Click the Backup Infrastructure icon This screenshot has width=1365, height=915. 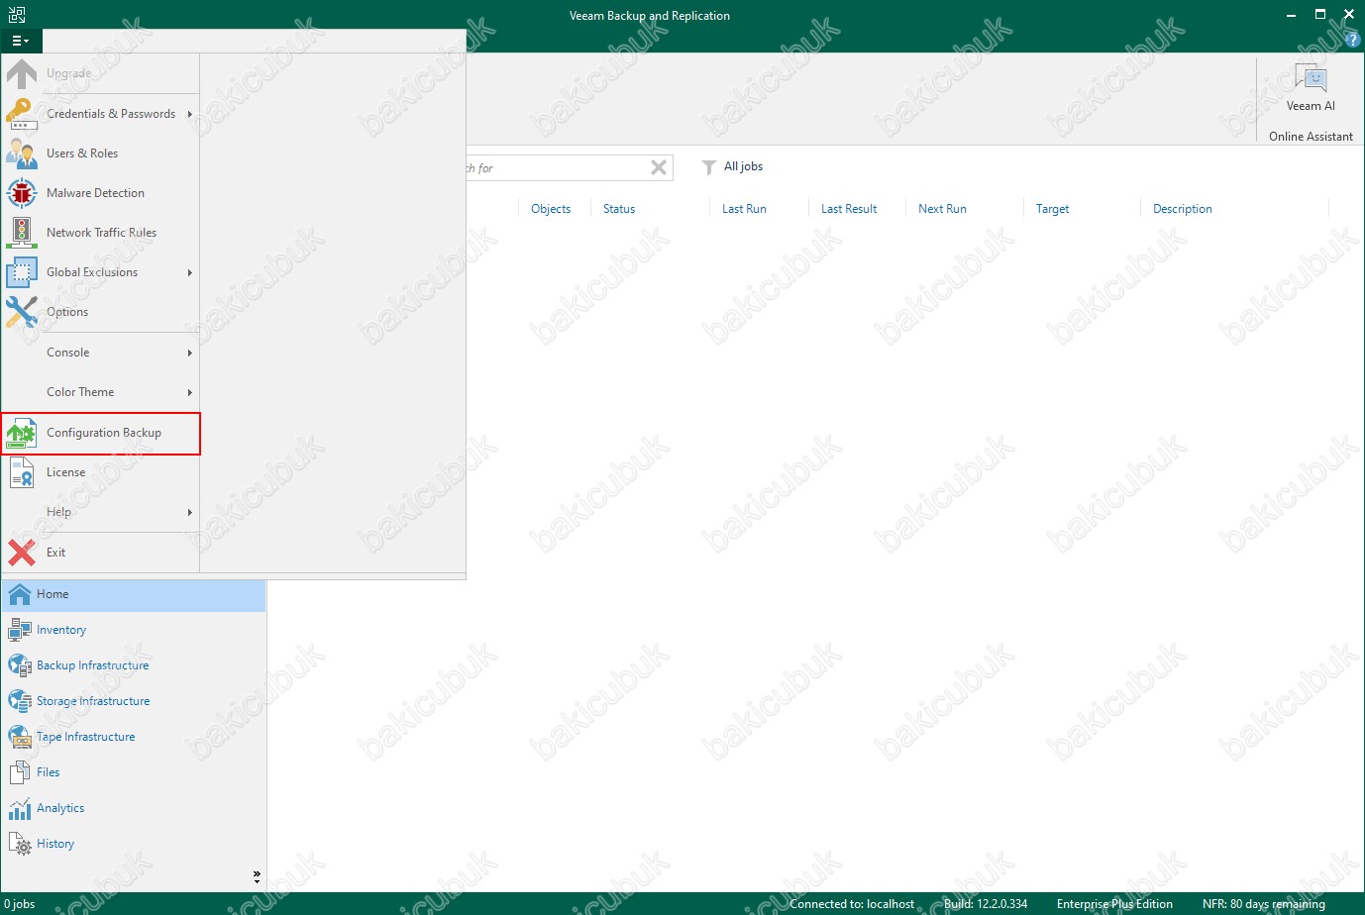click(20, 665)
